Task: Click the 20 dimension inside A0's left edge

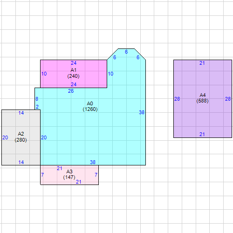Action: pyautogui.click(x=44, y=137)
